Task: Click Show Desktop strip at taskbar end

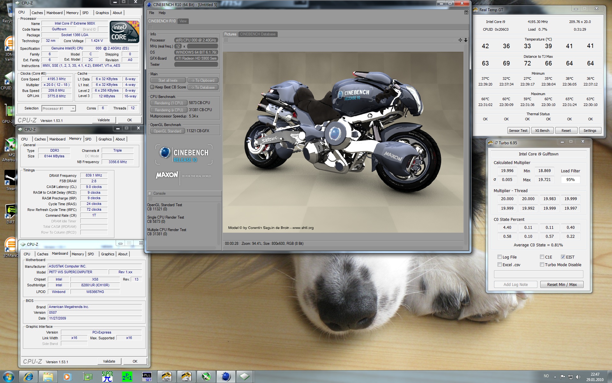Action: [609, 377]
